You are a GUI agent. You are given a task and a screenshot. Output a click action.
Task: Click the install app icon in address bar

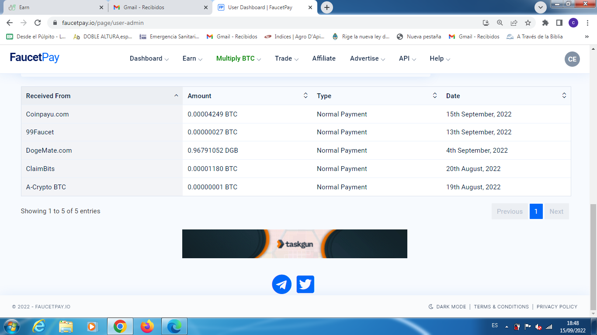486,23
